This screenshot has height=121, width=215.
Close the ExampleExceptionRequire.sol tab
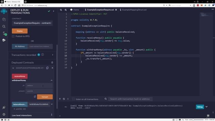[116, 10]
